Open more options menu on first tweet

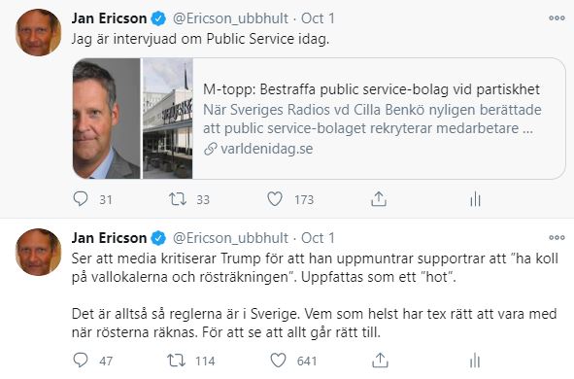click(557, 17)
